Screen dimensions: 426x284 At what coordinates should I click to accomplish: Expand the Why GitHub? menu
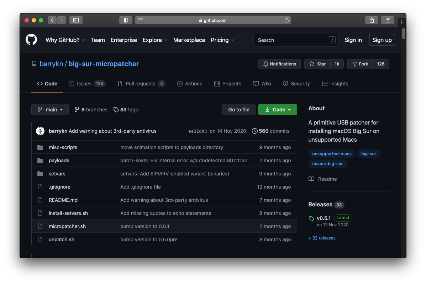click(x=65, y=40)
